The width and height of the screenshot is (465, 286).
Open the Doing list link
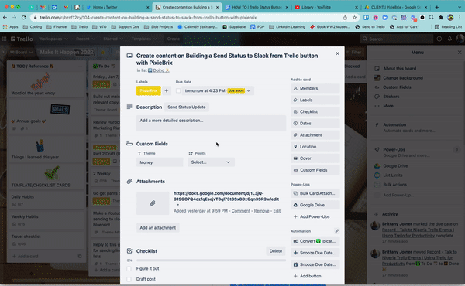click(x=159, y=70)
